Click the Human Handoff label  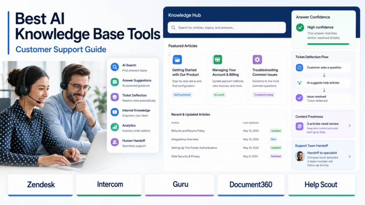134,141
